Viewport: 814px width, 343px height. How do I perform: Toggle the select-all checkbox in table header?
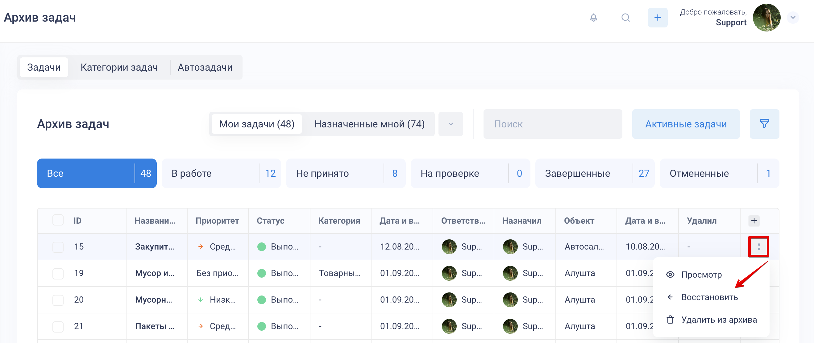tap(58, 220)
